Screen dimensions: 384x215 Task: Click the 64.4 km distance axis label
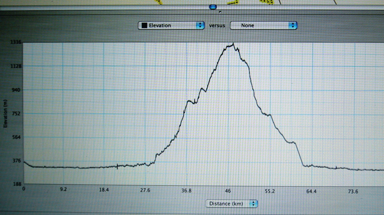pos(311,191)
